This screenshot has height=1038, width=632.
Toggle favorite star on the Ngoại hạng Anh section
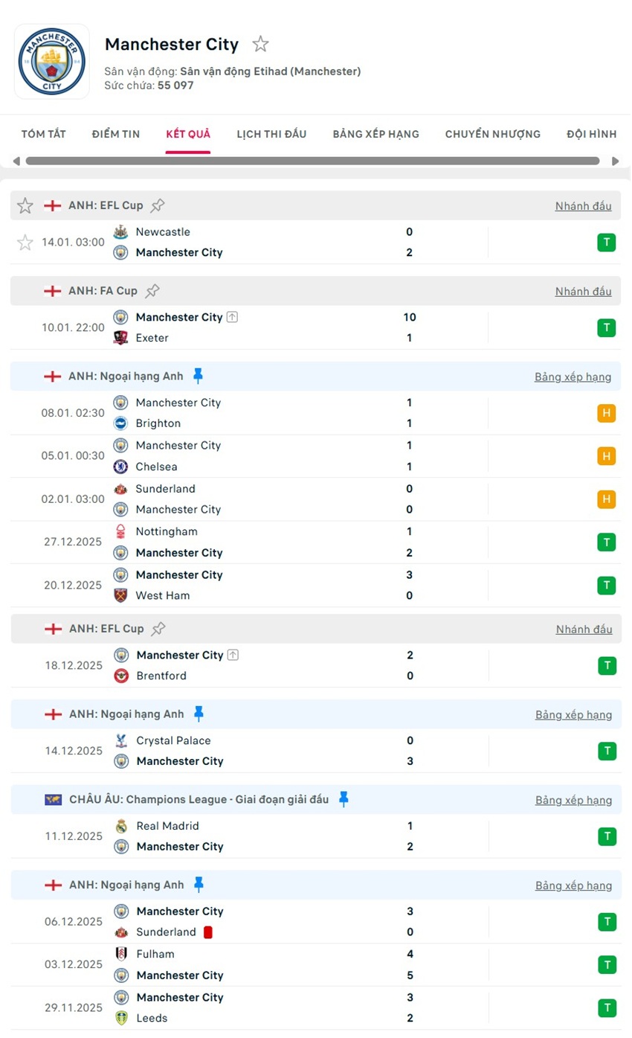(25, 376)
